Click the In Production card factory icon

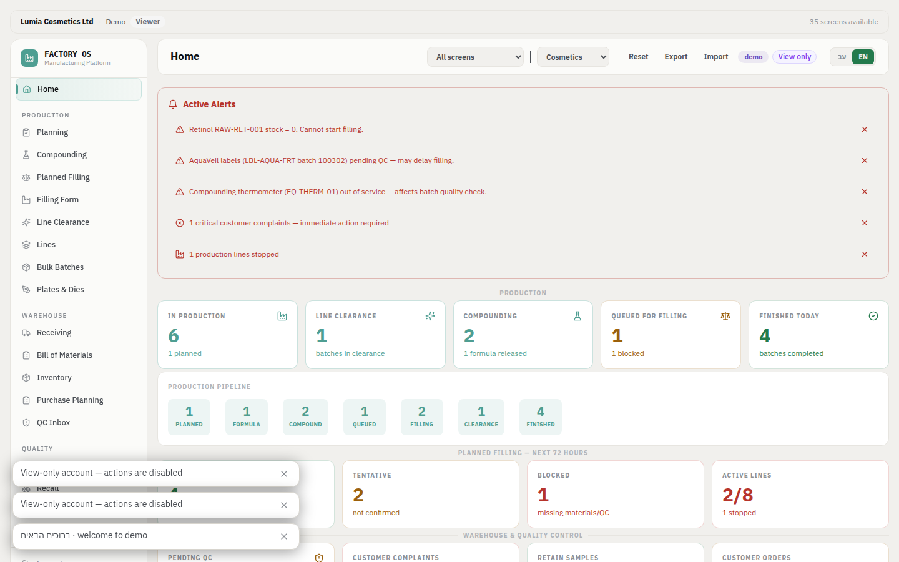(282, 316)
